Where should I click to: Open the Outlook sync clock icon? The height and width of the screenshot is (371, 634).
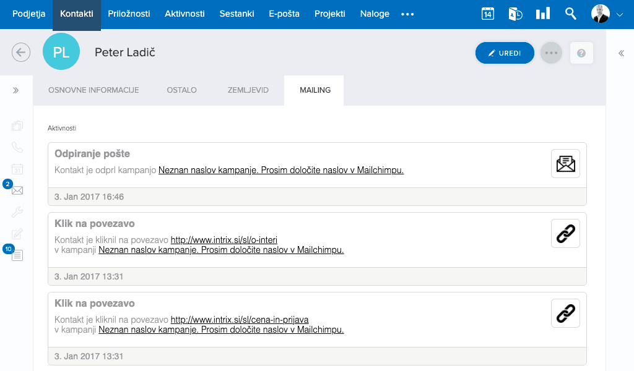click(515, 14)
